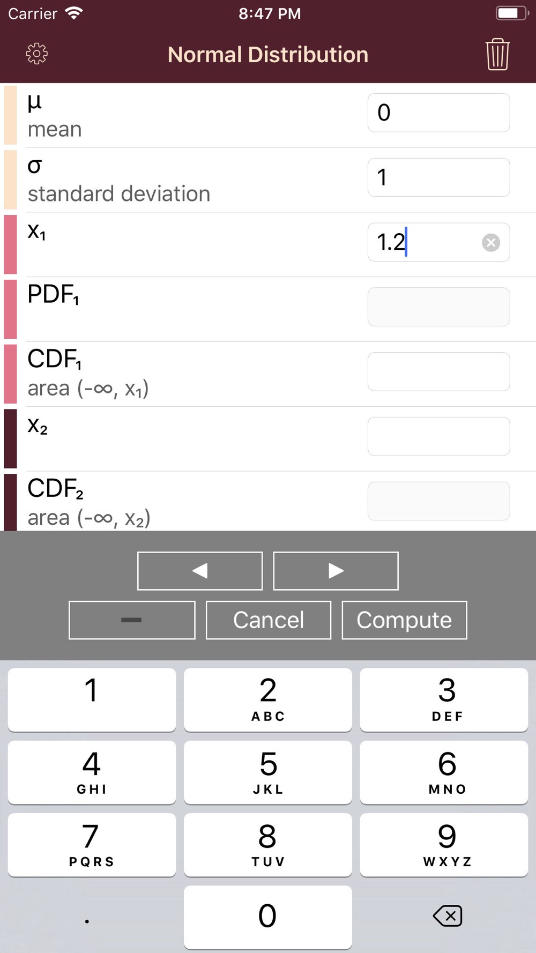Tap the minus sign button
The height and width of the screenshot is (953, 536).
click(132, 620)
